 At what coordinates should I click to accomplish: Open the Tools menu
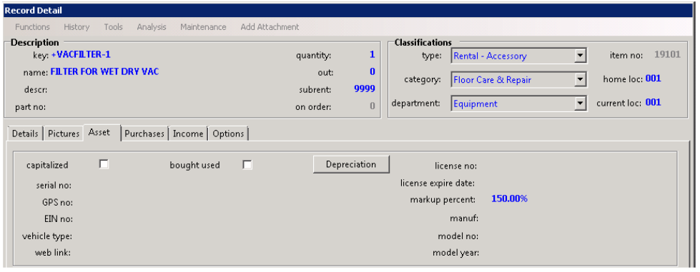[x=114, y=26]
